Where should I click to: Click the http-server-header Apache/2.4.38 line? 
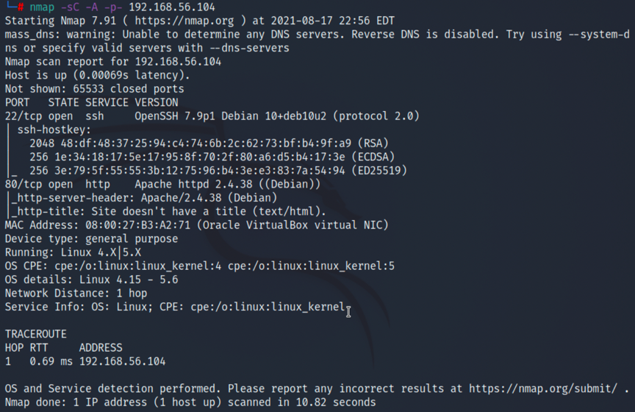(145, 198)
